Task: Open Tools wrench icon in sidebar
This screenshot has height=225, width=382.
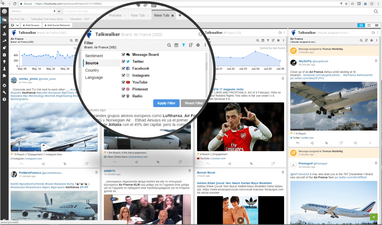Action: pyautogui.click(x=4, y=92)
